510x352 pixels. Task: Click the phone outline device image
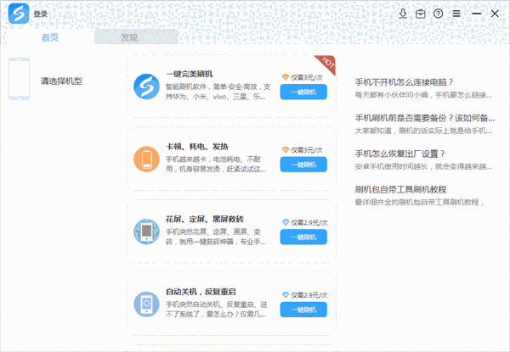[20, 79]
